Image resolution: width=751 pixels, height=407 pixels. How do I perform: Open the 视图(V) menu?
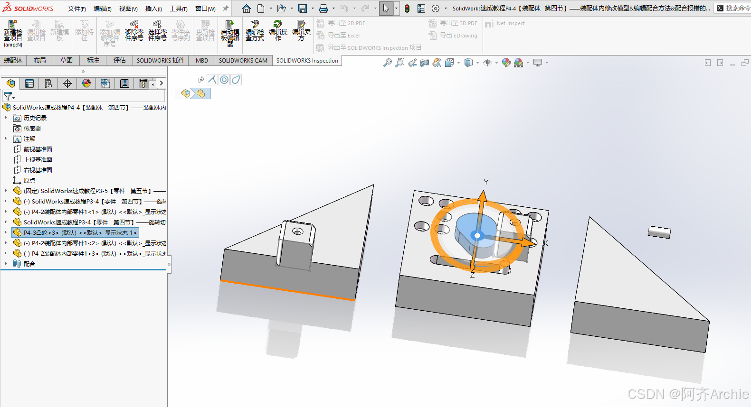point(128,9)
